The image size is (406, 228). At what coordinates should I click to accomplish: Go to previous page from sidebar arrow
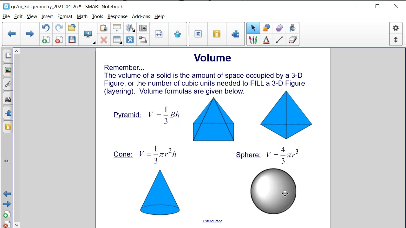coord(7,194)
